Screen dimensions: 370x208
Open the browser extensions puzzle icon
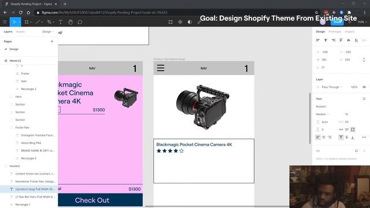click(349, 12)
